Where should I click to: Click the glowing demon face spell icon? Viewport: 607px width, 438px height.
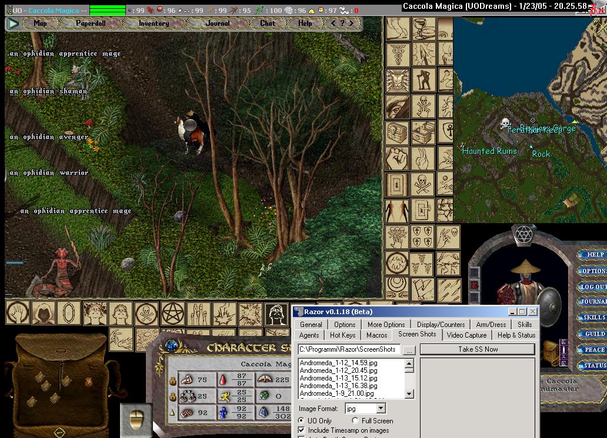coord(397,80)
